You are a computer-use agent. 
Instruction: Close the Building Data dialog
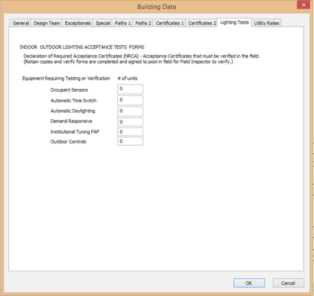[x=304, y=5]
